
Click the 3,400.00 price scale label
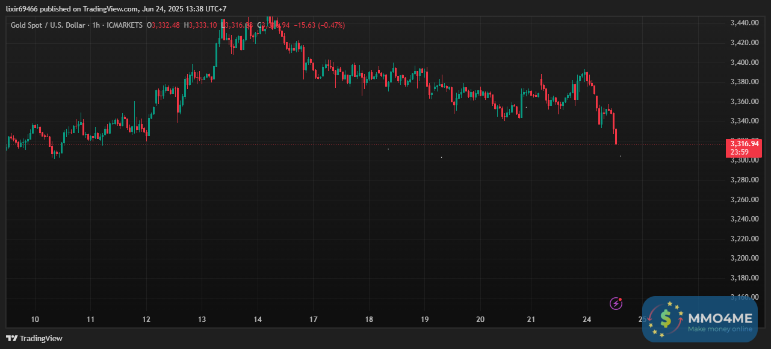point(743,63)
